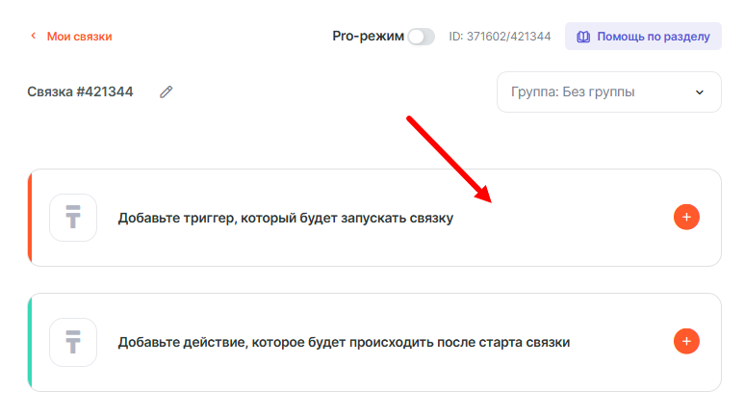The width and height of the screenshot is (745, 418).
Task: Click the ID 371602/421344 text
Action: (500, 37)
